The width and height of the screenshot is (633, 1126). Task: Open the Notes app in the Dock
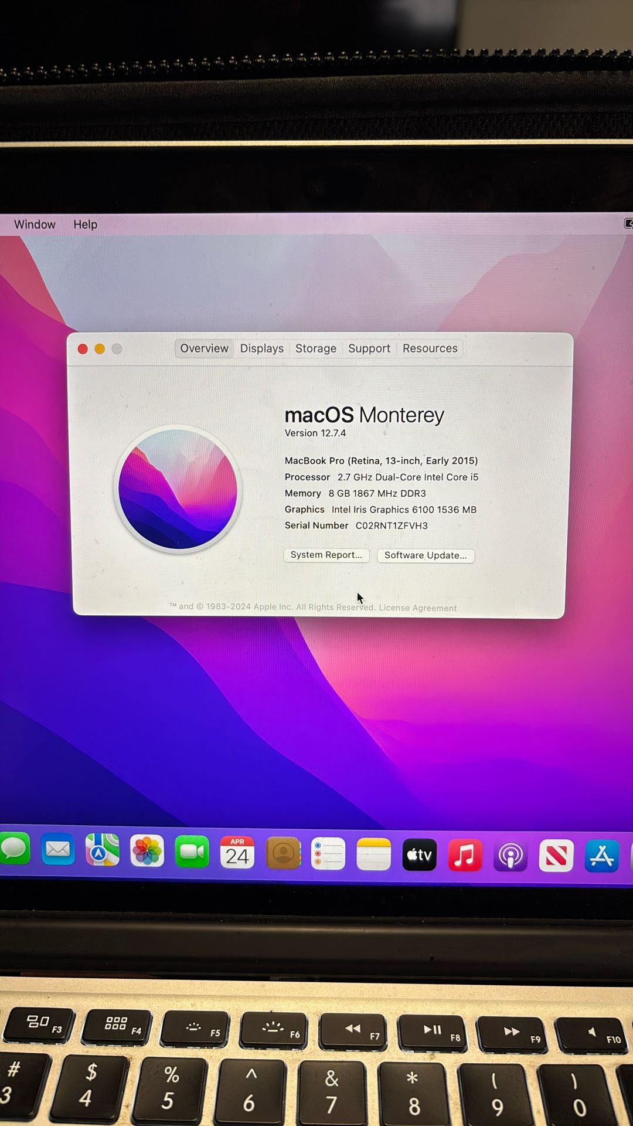[374, 854]
